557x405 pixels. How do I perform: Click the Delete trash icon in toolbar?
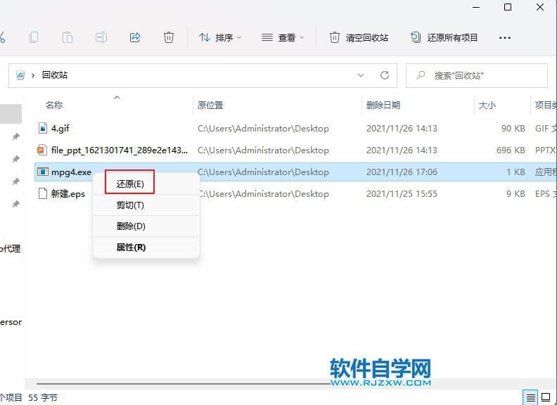click(x=169, y=37)
